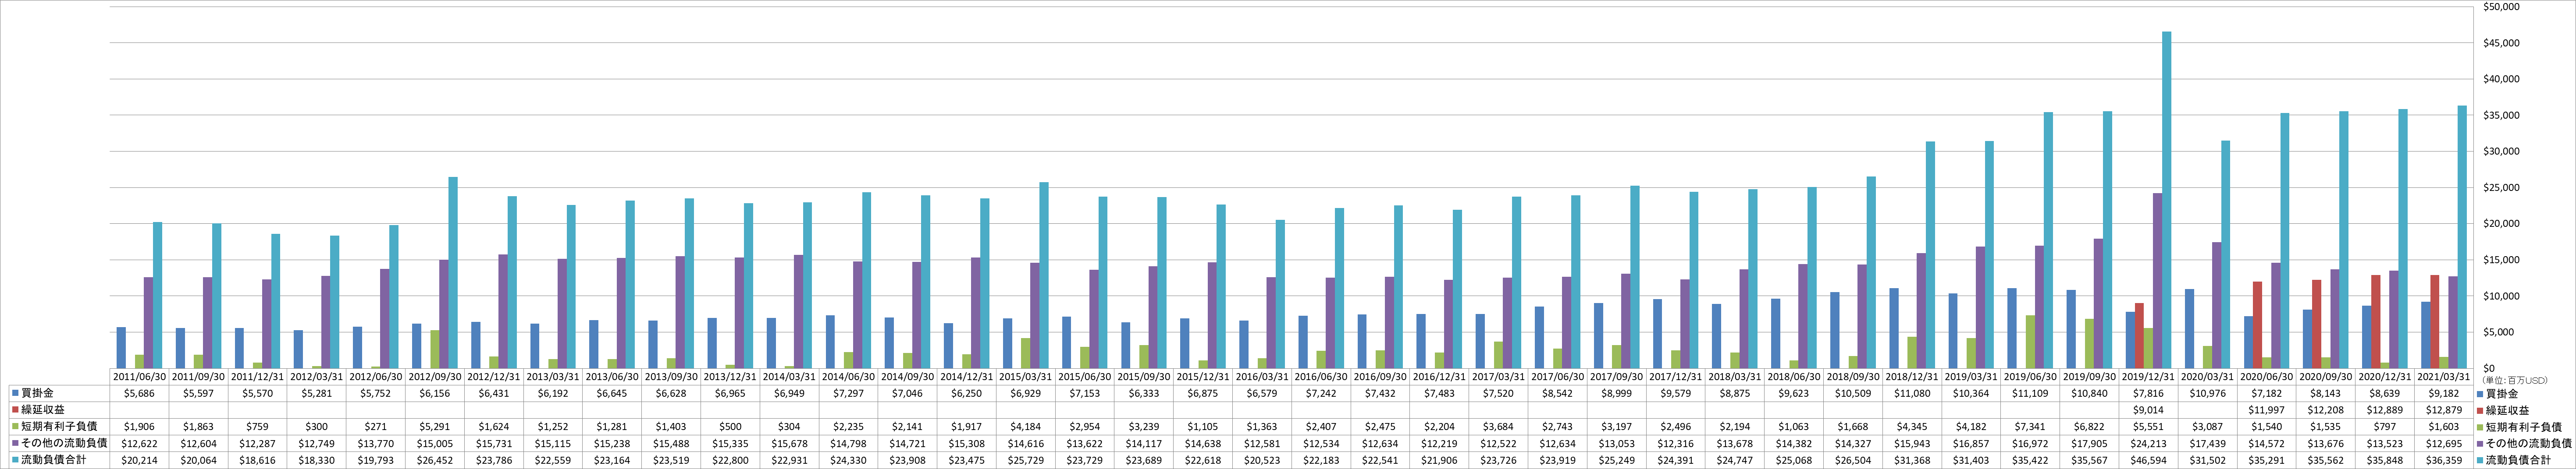2576x469 pixels.
Task: Select the $15,731 その他の流動負債 cell
Action: [494, 444]
